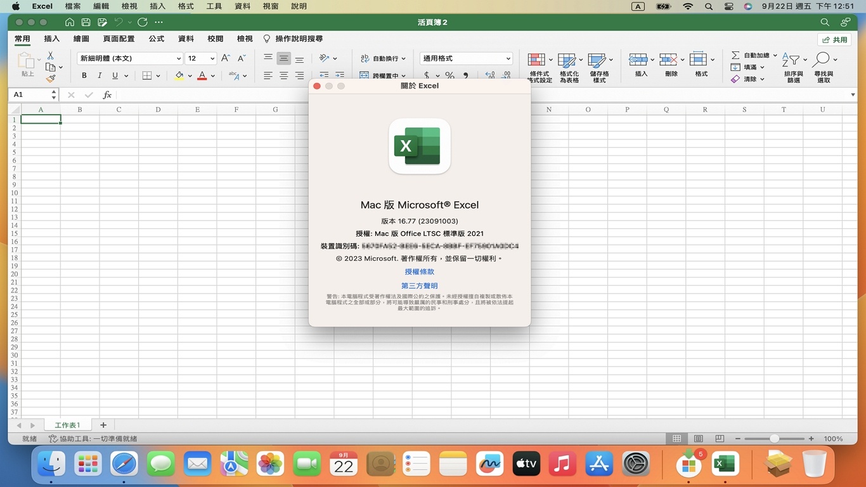Switch to the 校閱 ribbon tab
Screen dimensions: 866x487
[x=216, y=39]
